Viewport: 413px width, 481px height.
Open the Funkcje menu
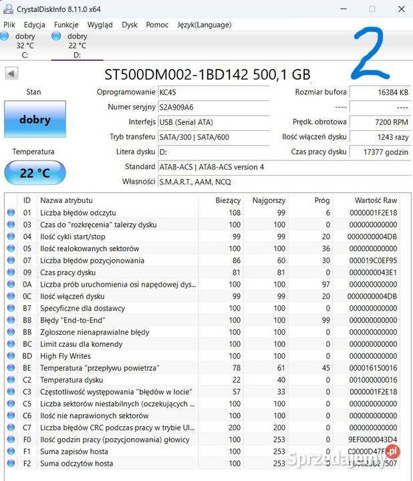(x=66, y=25)
